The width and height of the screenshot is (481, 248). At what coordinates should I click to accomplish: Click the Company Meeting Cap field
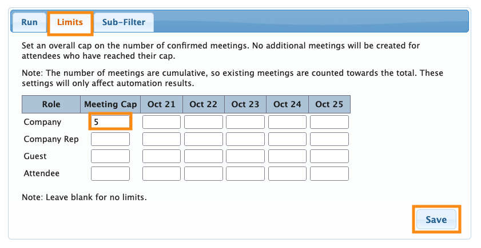[x=110, y=122]
